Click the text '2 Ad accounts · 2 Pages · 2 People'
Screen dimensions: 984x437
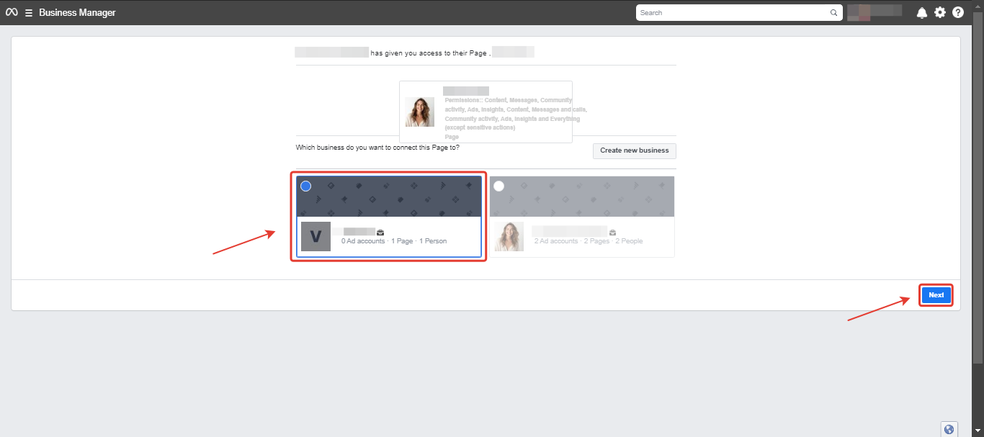589,241
